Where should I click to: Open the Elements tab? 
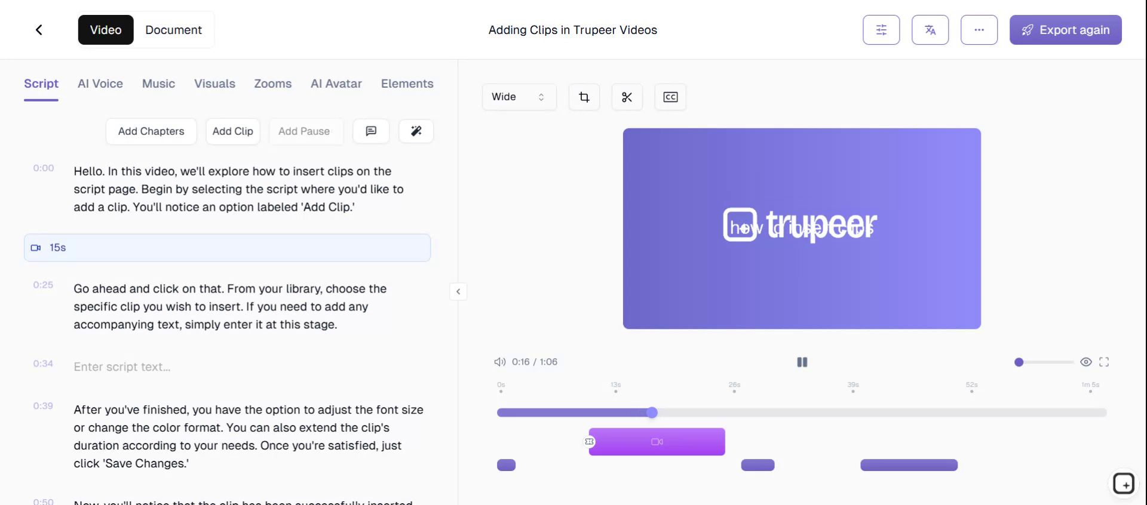coord(407,84)
